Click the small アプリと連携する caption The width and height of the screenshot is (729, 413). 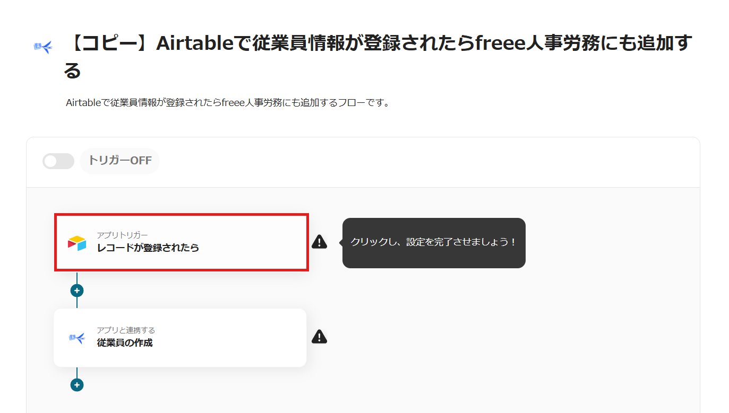point(125,330)
